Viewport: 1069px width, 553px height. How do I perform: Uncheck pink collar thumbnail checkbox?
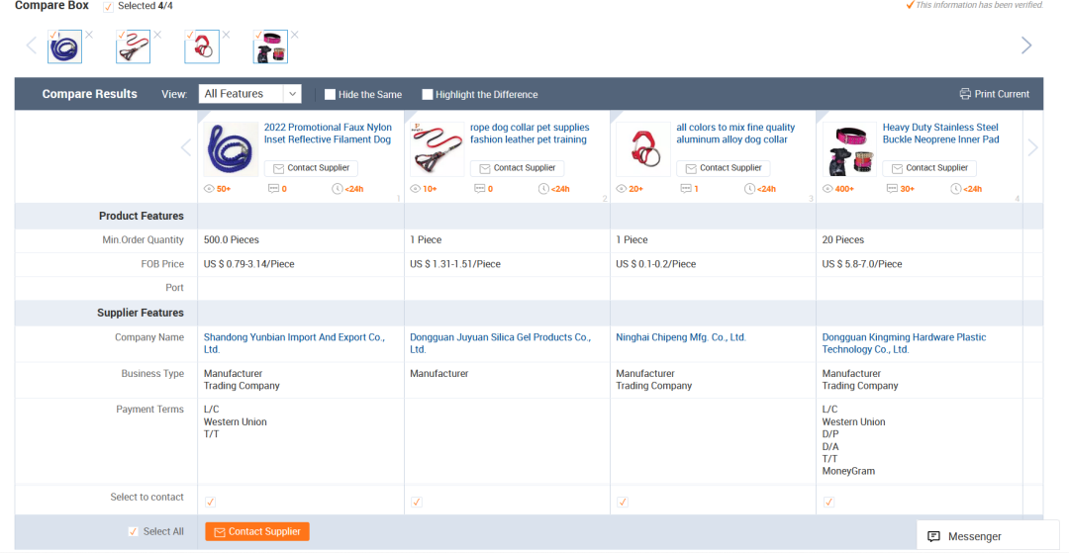(258, 35)
